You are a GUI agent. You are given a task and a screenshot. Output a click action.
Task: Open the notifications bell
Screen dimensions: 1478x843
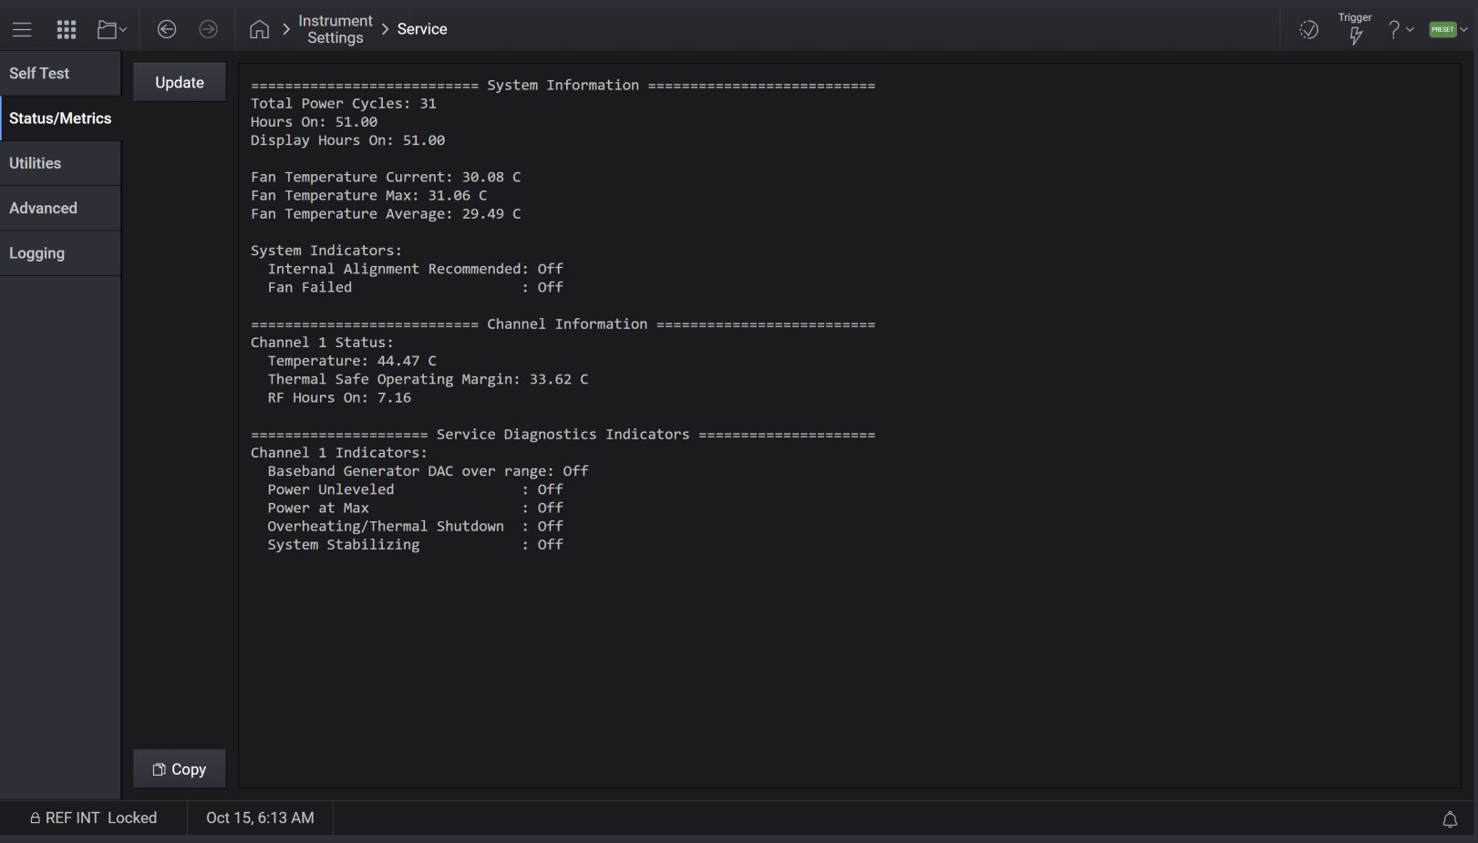(1450, 819)
